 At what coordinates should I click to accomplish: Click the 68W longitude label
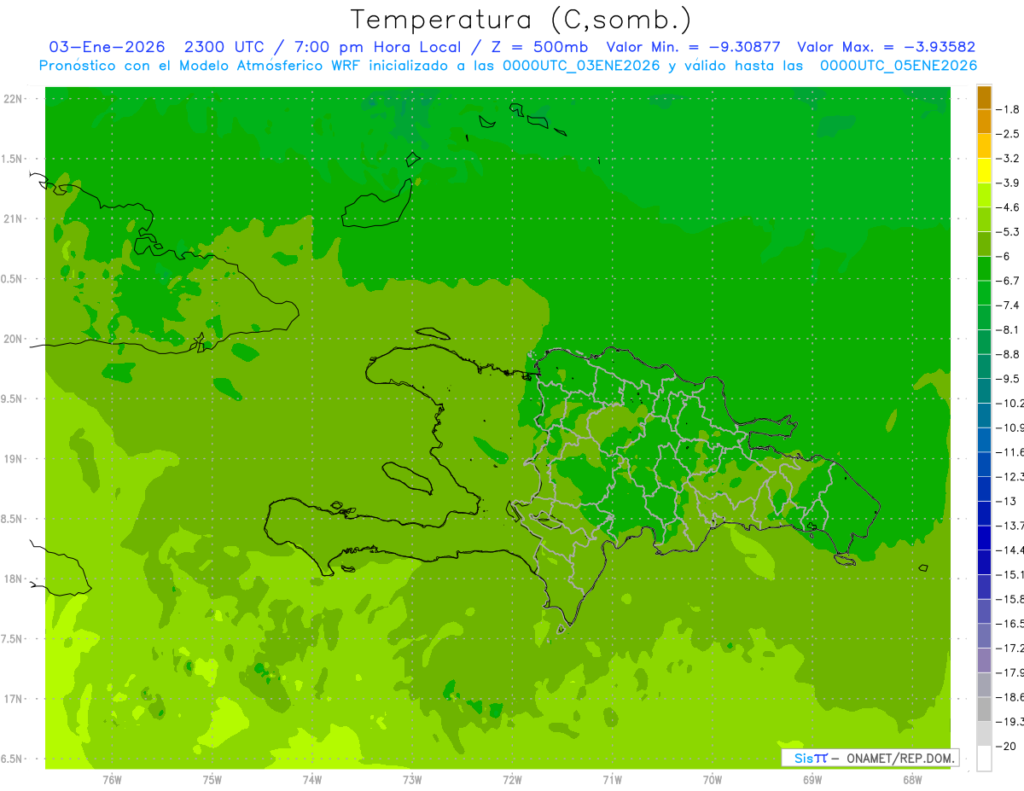click(912, 779)
